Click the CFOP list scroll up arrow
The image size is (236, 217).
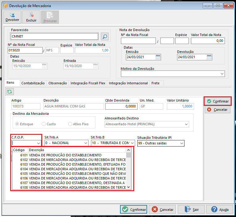point(128,150)
